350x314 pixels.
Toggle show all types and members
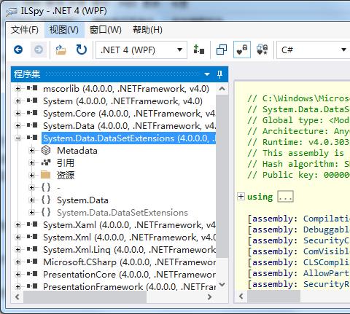pos(262,50)
